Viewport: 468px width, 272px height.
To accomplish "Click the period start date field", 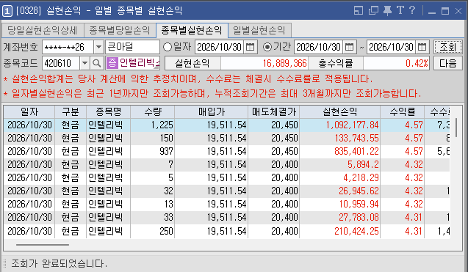I will click(x=318, y=47).
